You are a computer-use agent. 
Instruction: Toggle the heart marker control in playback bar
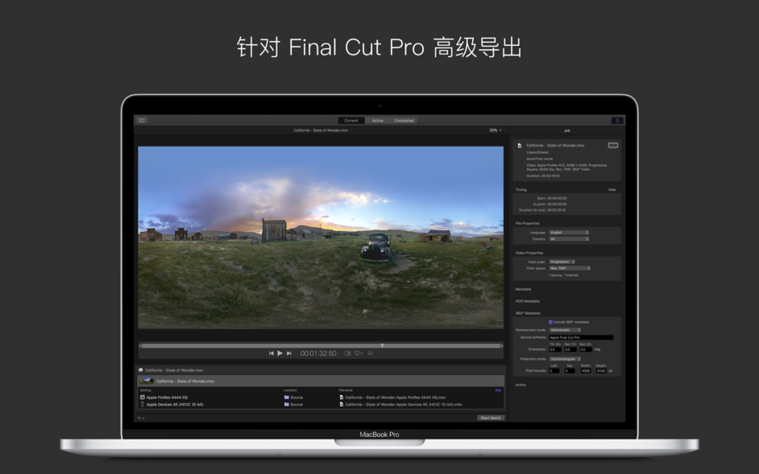[358, 353]
